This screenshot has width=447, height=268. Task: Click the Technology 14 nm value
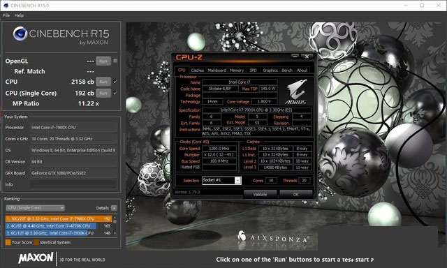212,101
